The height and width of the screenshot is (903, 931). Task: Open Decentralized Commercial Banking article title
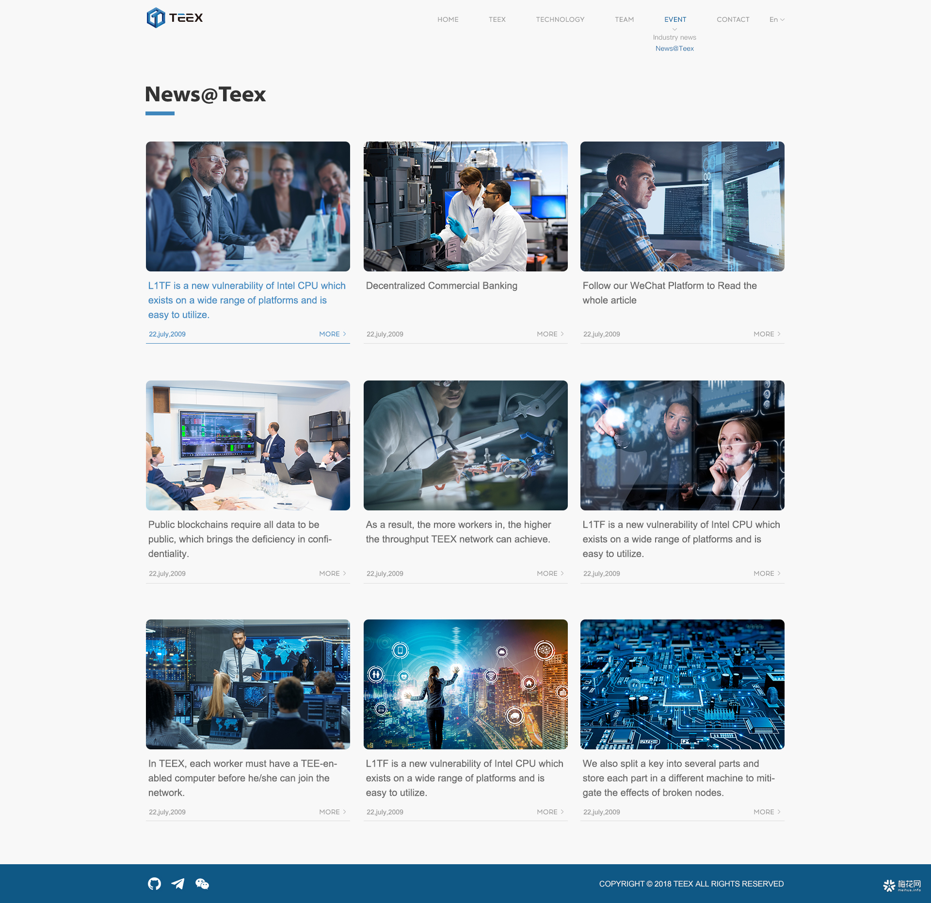pyautogui.click(x=442, y=285)
